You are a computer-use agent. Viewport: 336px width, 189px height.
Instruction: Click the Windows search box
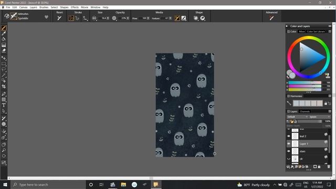(48, 184)
